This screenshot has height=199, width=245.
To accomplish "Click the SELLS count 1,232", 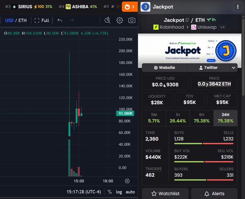I will (x=228, y=139).
